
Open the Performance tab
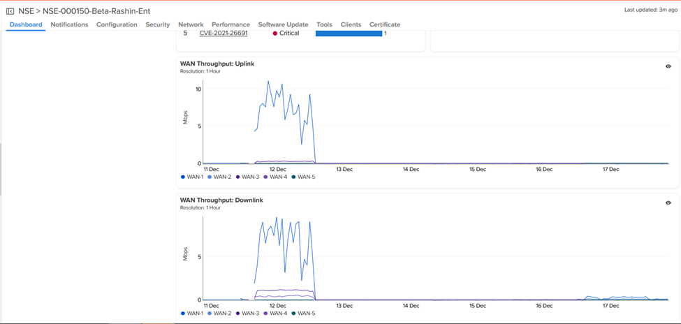click(x=230, y=24)
